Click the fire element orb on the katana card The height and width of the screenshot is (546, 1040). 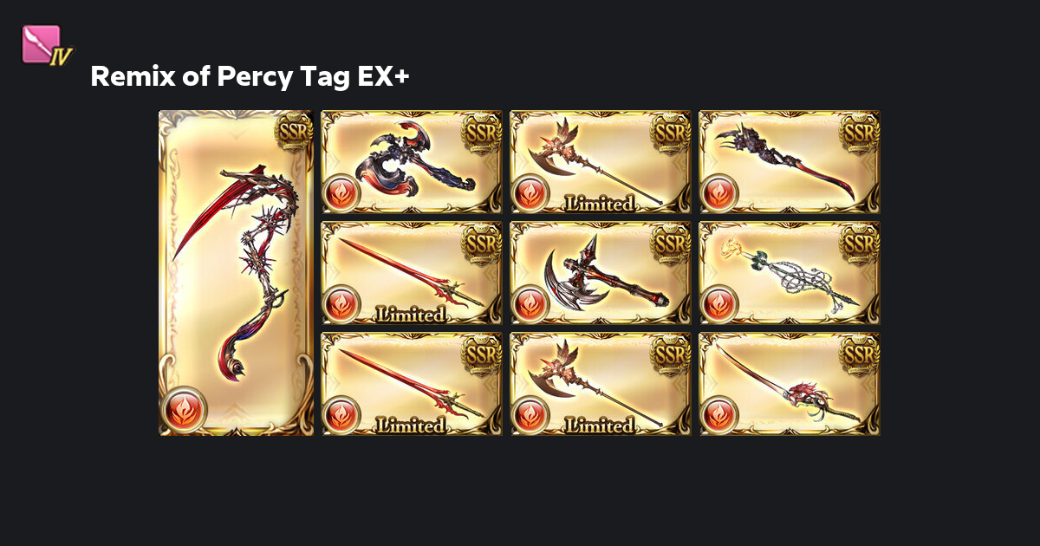[719, 415]
